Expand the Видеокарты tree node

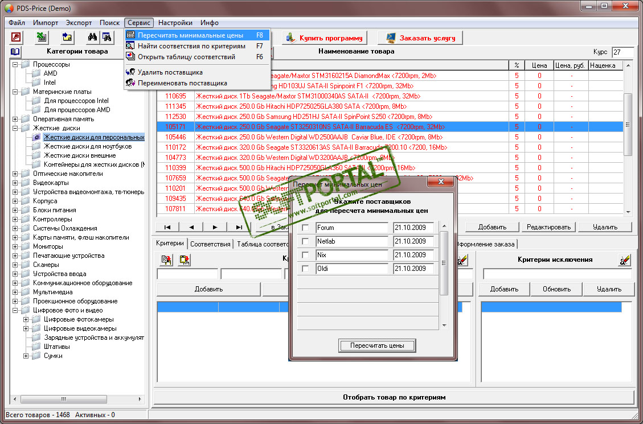[x=15, y=183]
